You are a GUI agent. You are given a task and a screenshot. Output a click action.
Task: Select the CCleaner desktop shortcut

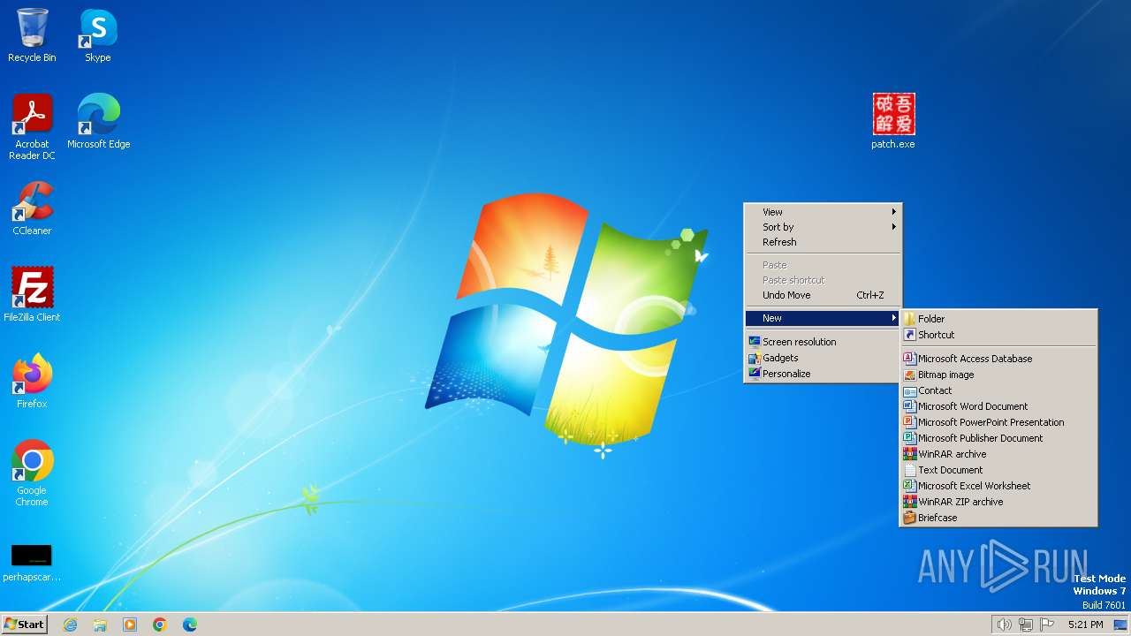(x=32, y=208)
